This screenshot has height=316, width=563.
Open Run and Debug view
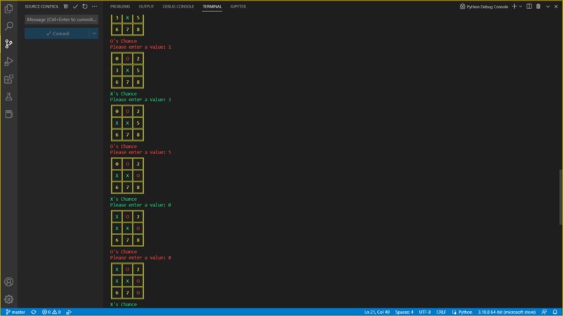[x=8, y=61]
